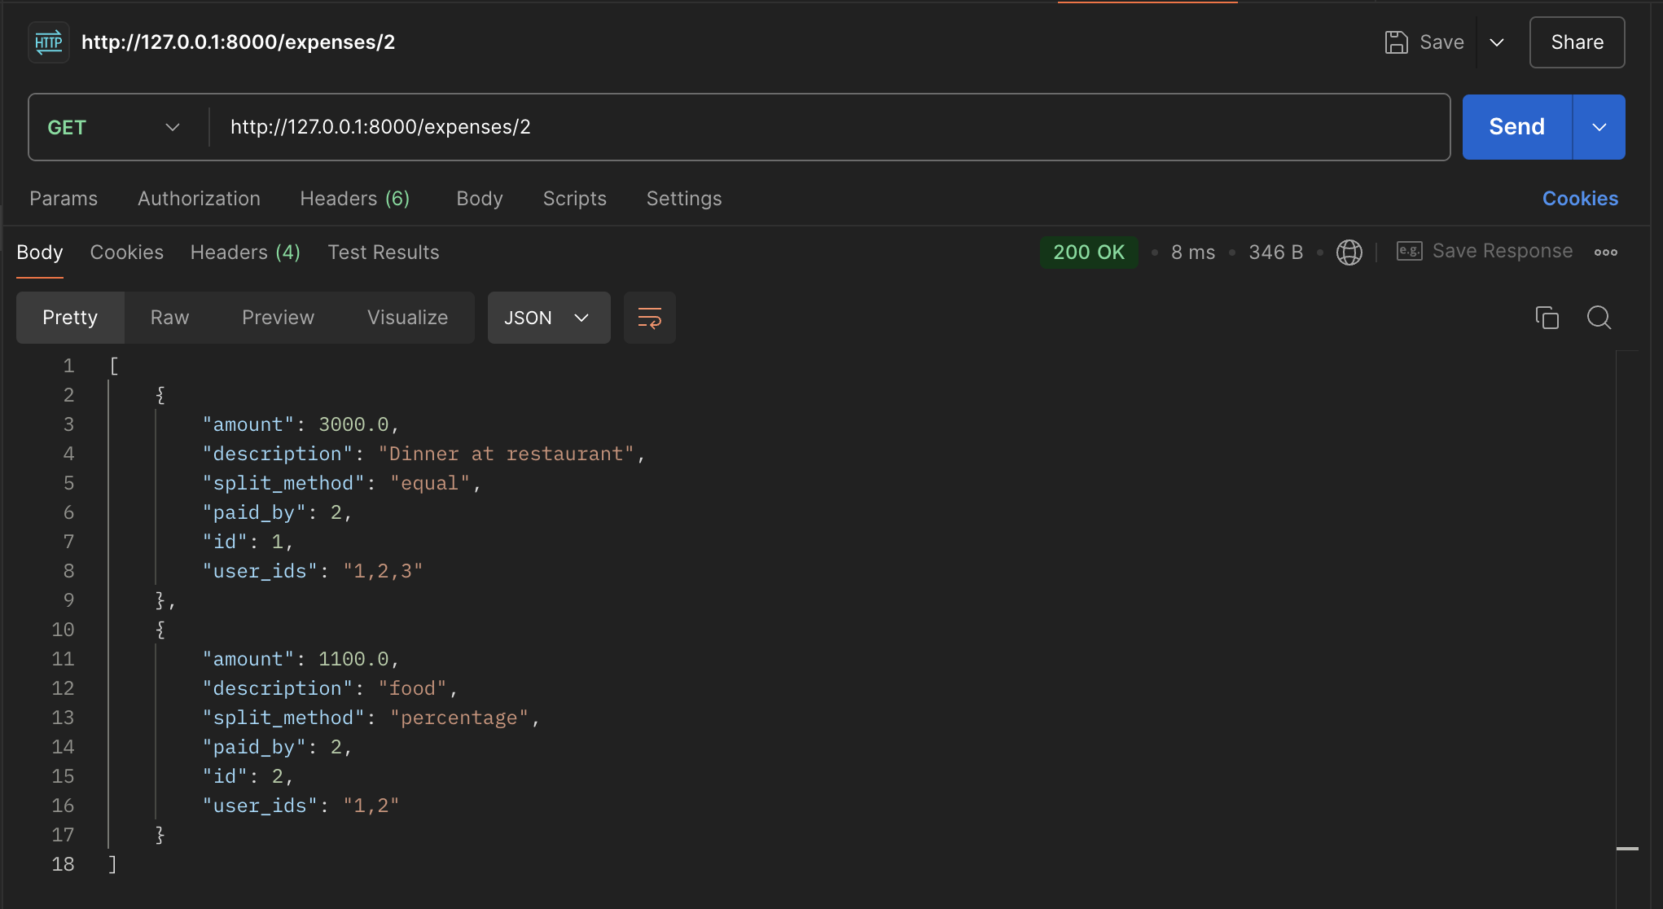The height and width of the screenshot is (909, 1663).
Task: Click the HTTP request type icon
Action: (49, 42)
